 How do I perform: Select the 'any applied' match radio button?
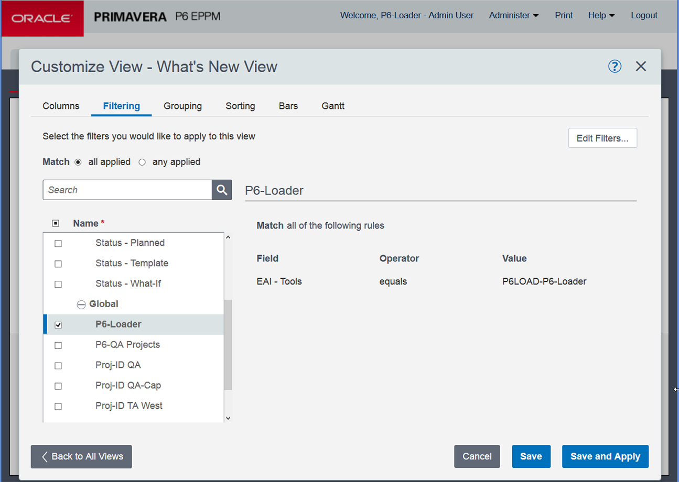(x=142, y=162)
